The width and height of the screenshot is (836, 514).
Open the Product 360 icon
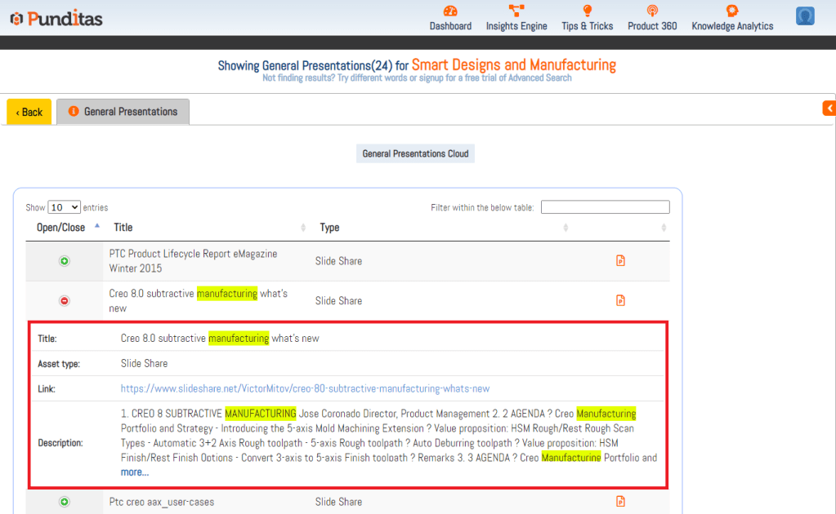(x=652, y=11)
